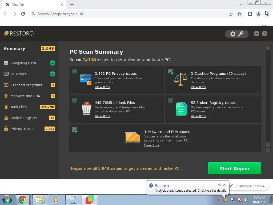
Task: Click scrollbar down arrow in summary
Action: [x=268, y=150]
